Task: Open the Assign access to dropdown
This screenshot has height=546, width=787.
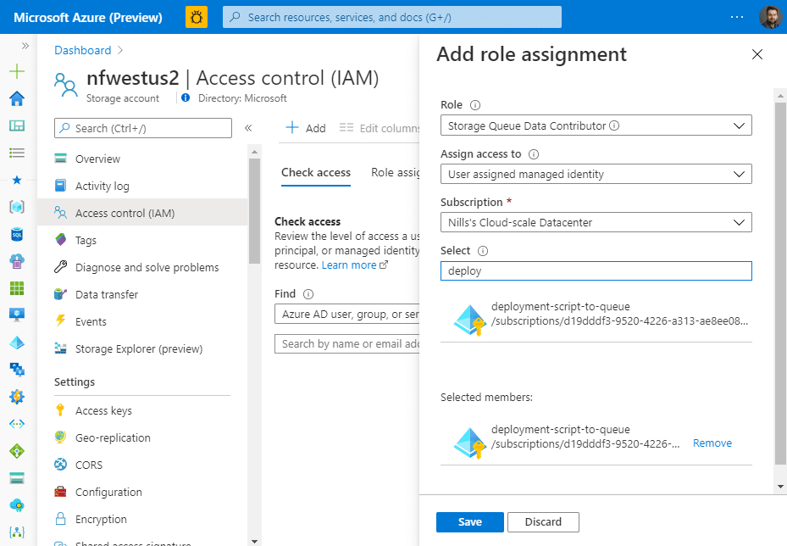Action: pyautogui.click(x=596, y=174)
